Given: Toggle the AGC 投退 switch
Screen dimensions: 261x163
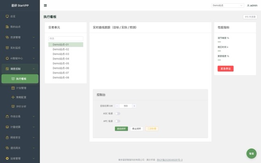Looking at the screenshot, I should [118, 113].
